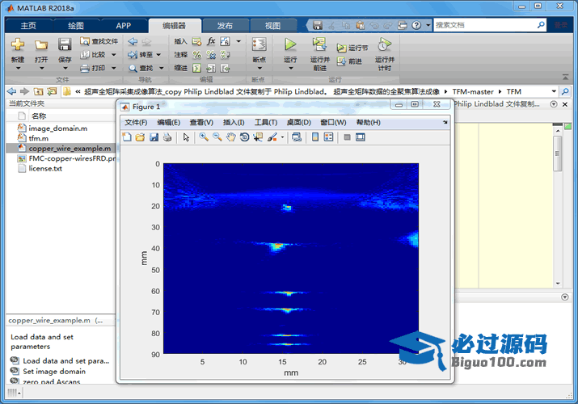Click the figure print icon
The width and height of the screenshot is (578, 404).
tap(167, 137)
